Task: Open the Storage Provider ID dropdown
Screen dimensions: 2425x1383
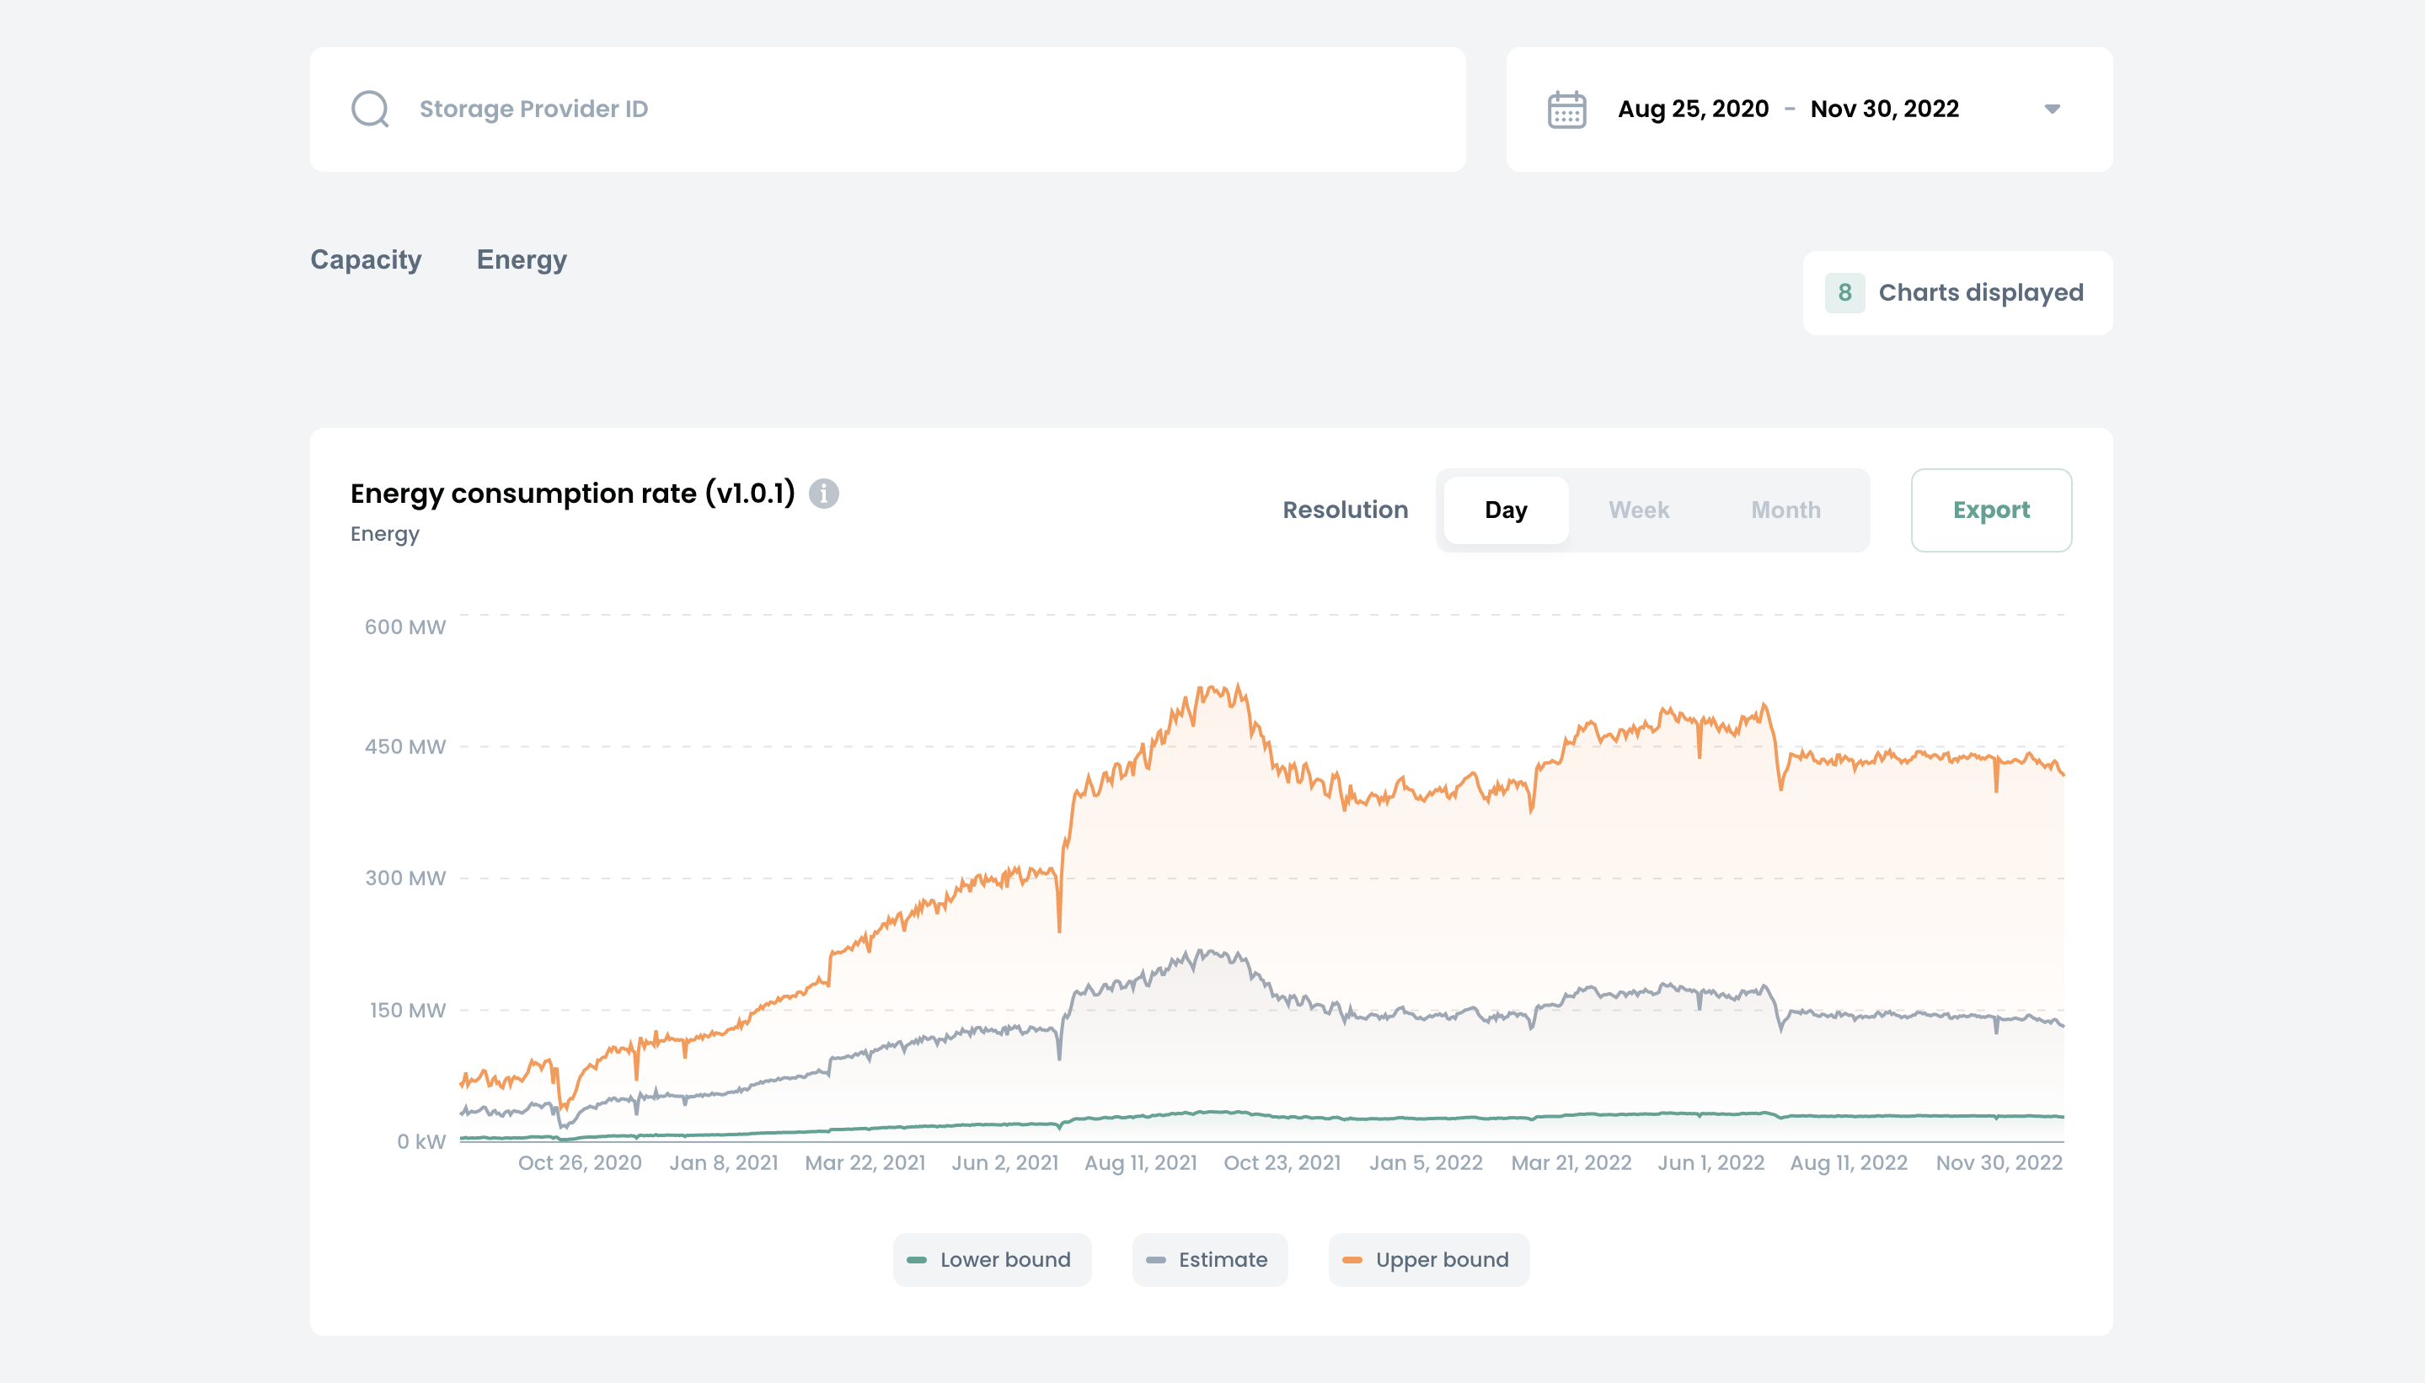Action: click(888, 108)
